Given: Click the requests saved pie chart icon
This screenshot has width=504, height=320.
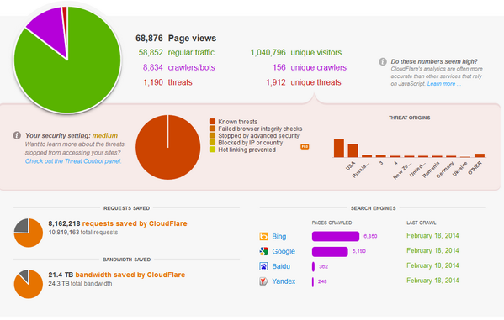Looking at the screenshot, I should point(29,233).
